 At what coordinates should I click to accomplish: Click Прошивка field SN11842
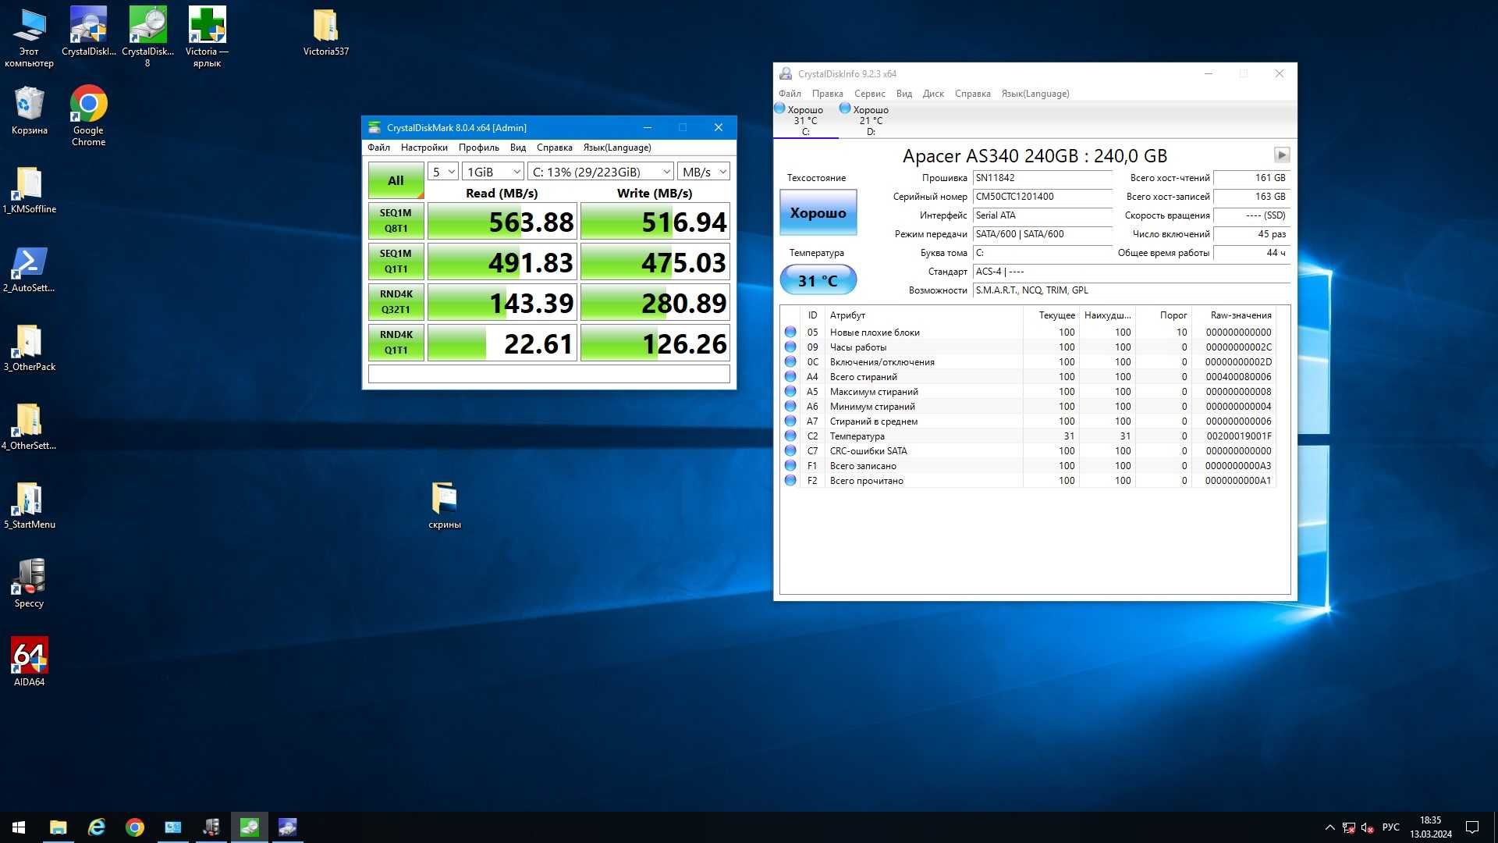click(1042, 178)
